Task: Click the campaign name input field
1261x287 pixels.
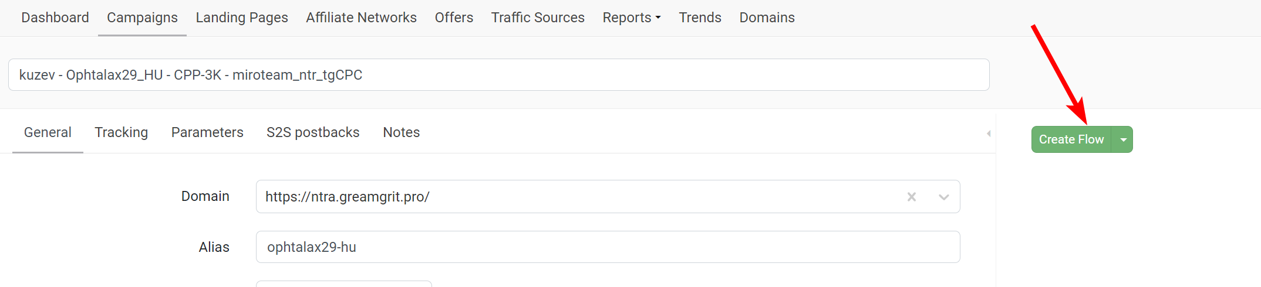Action: pos(499,75)
